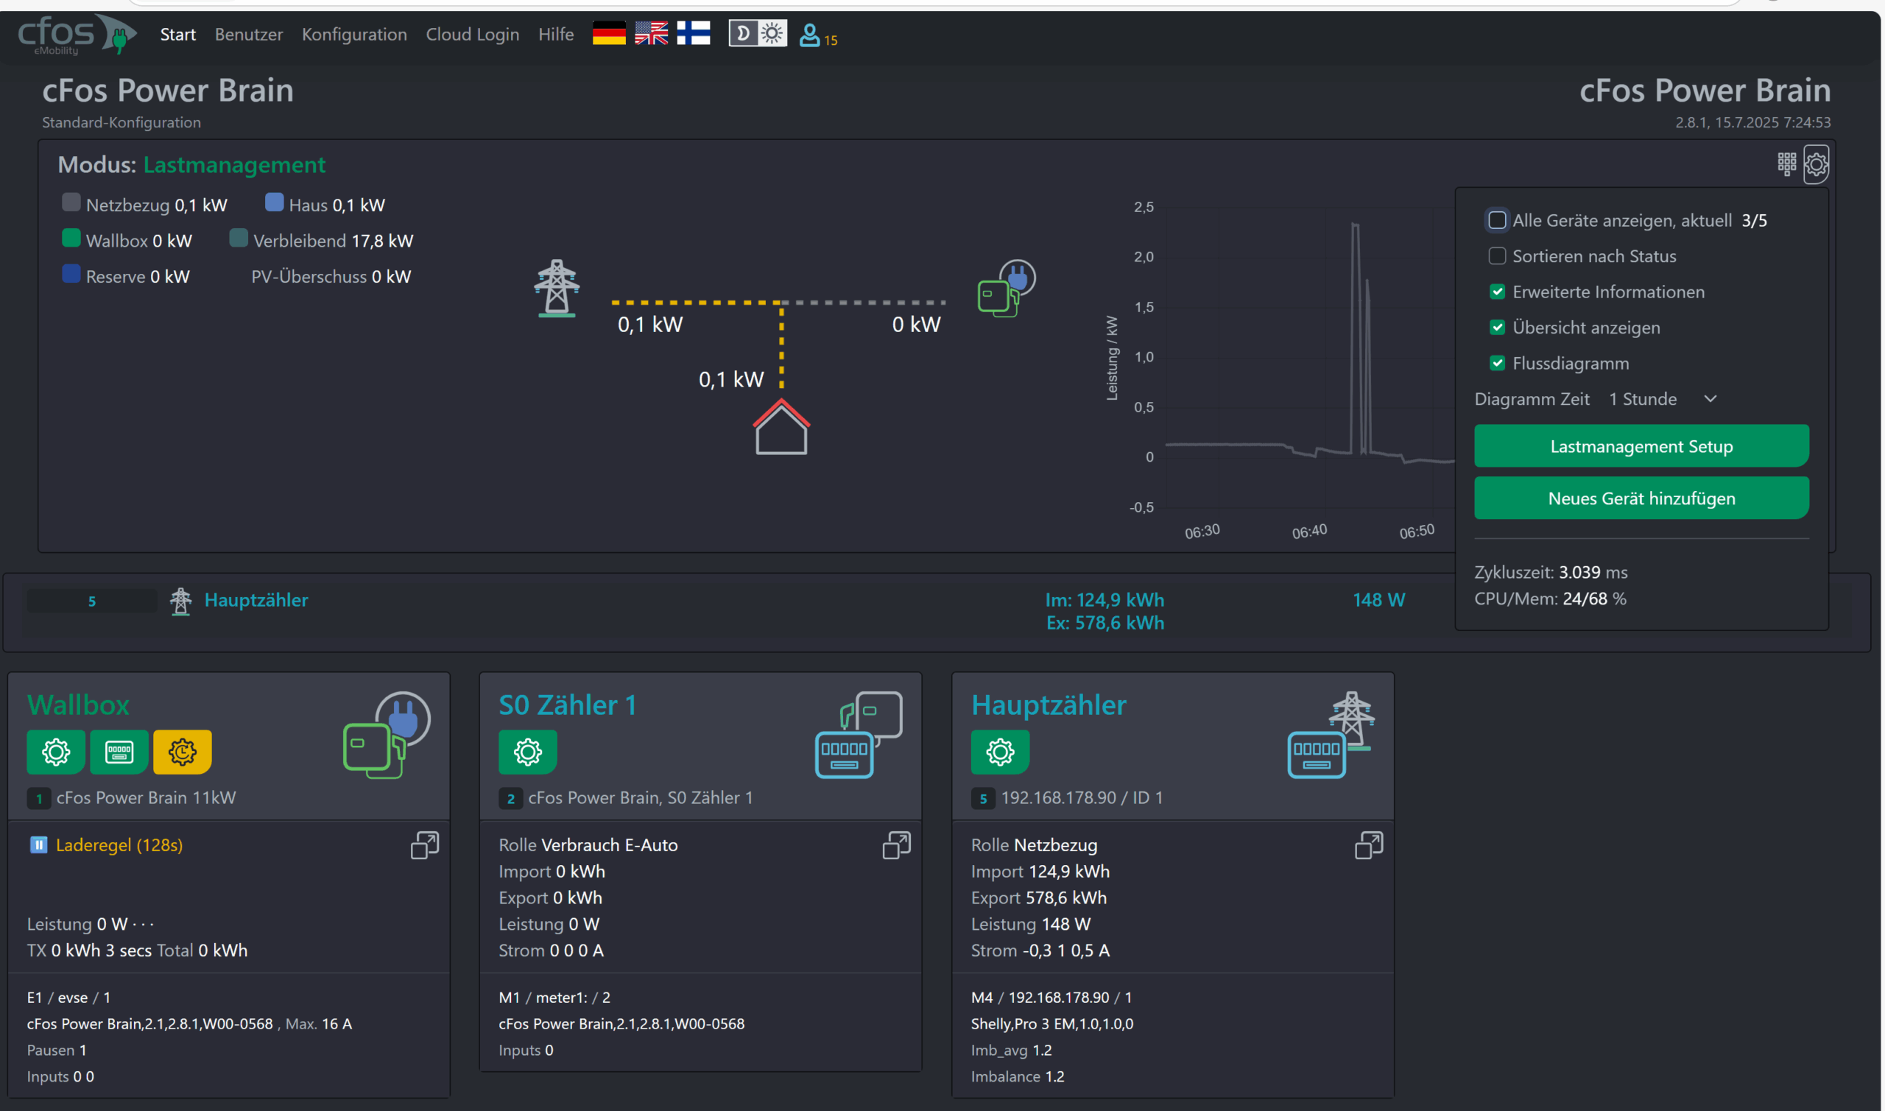
Task: Switch language to German flag
Action: [x=609, y=34]
